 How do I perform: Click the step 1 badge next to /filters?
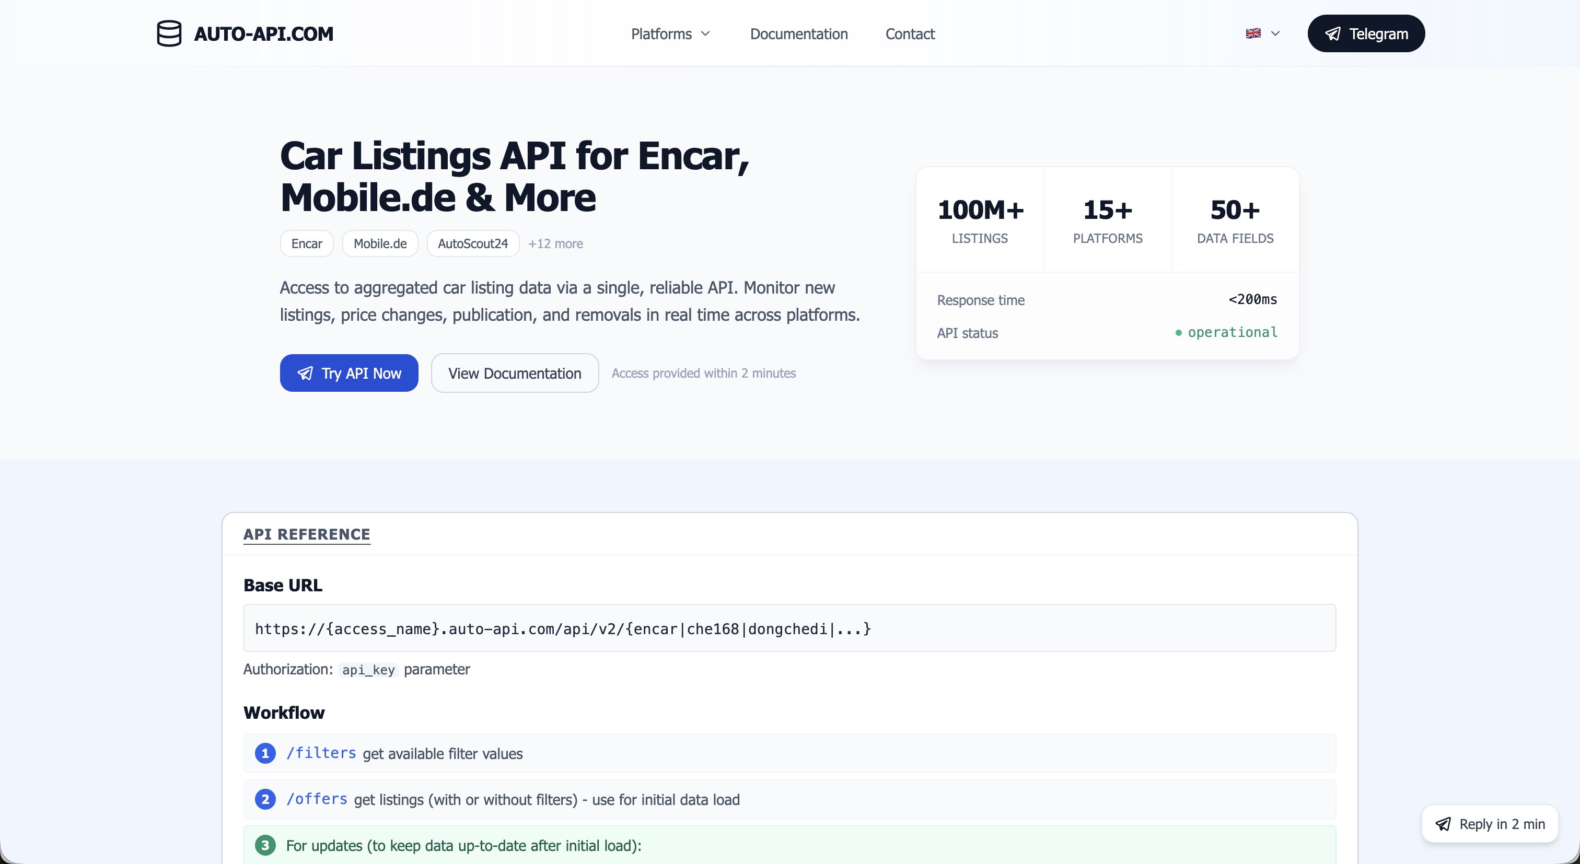pyautogui.click(x=264, y=754)
